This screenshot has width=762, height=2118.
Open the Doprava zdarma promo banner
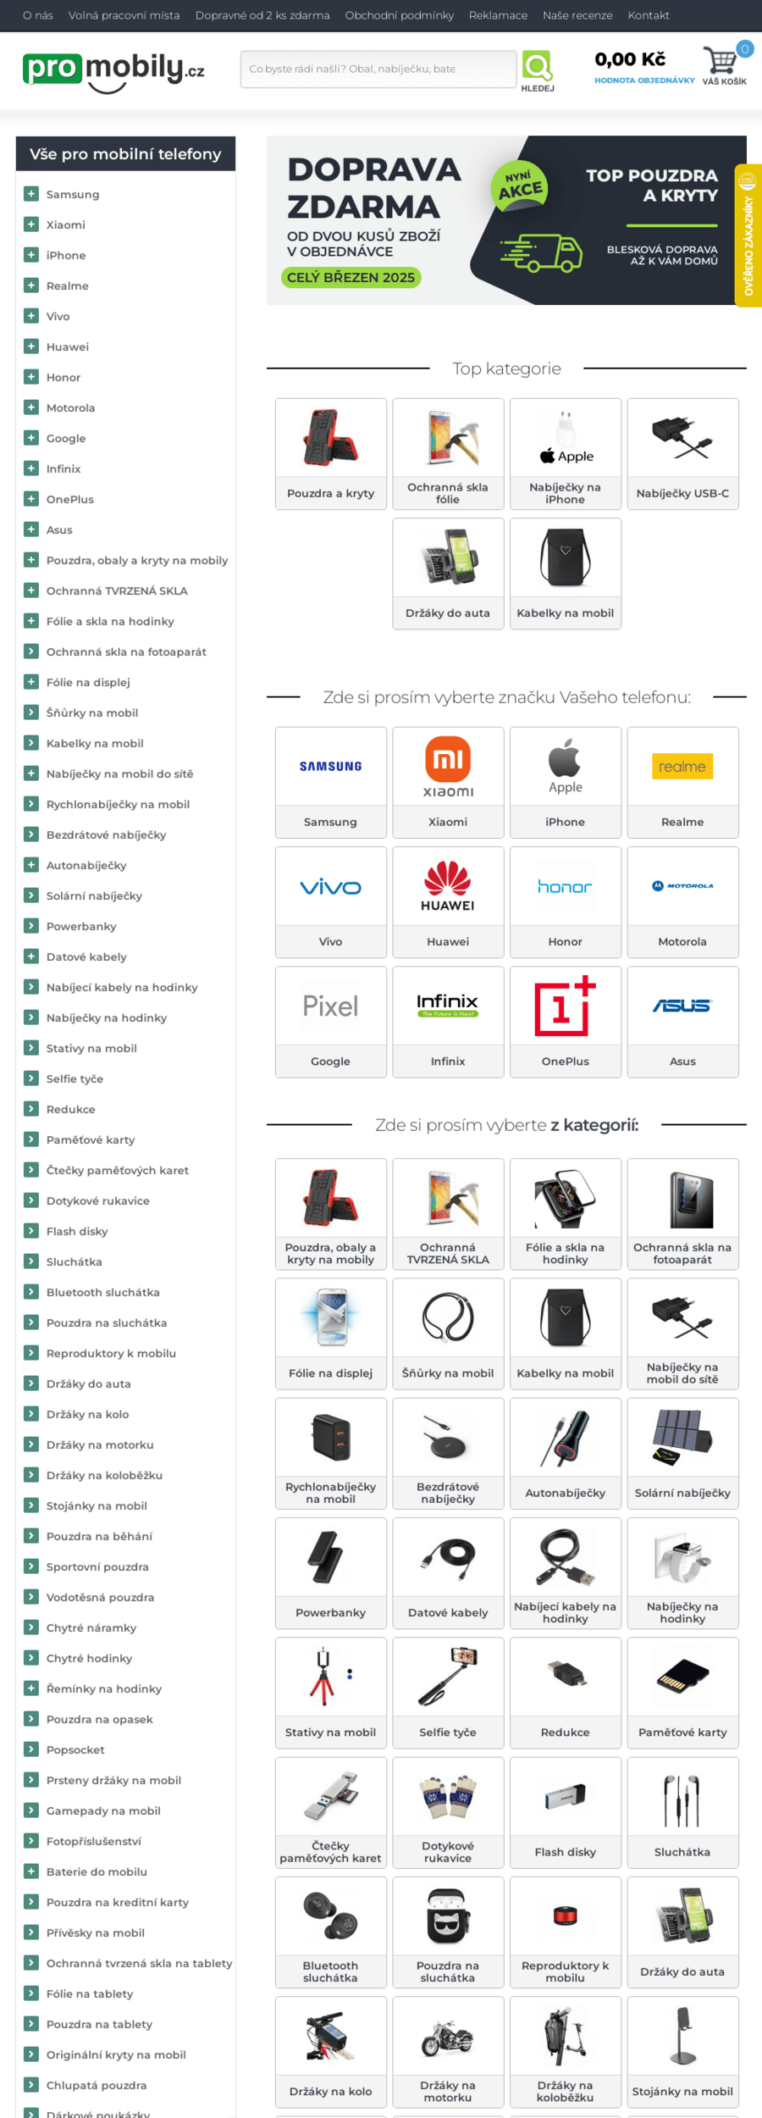[x=506, y=220]
